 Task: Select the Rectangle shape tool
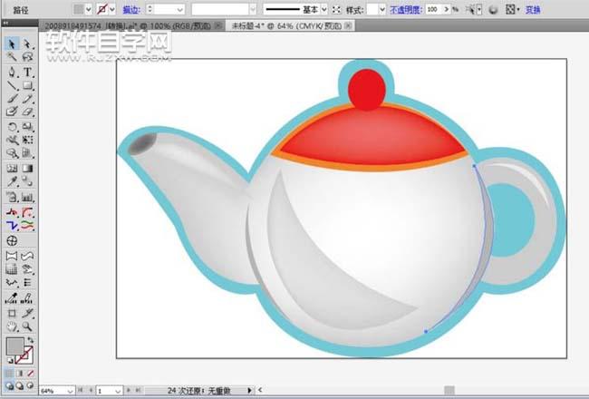pos(27,85)
